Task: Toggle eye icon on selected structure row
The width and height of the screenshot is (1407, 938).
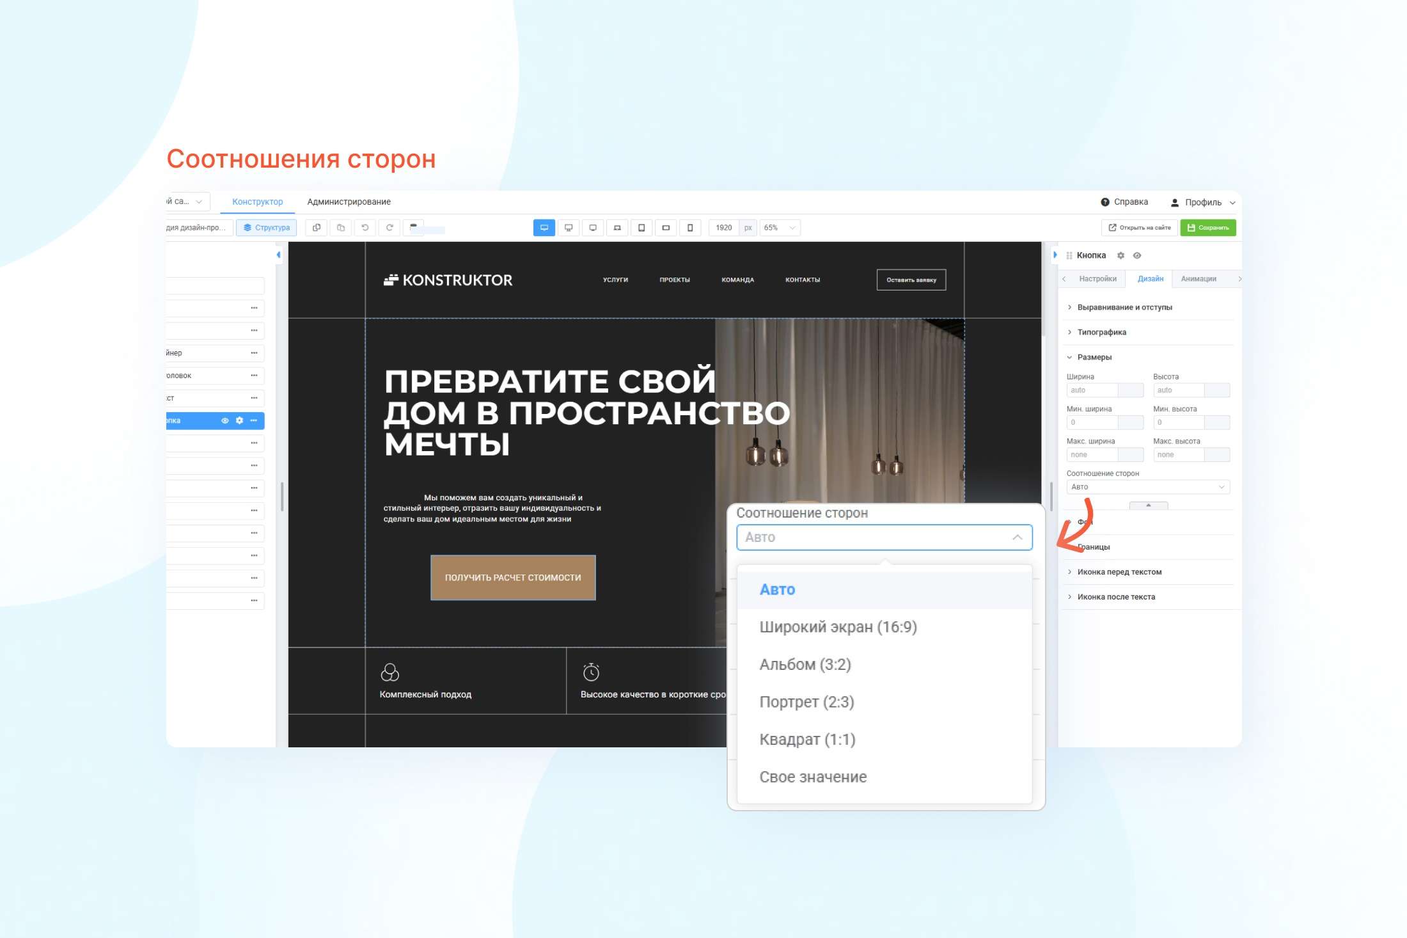Action: click(224, 420)
